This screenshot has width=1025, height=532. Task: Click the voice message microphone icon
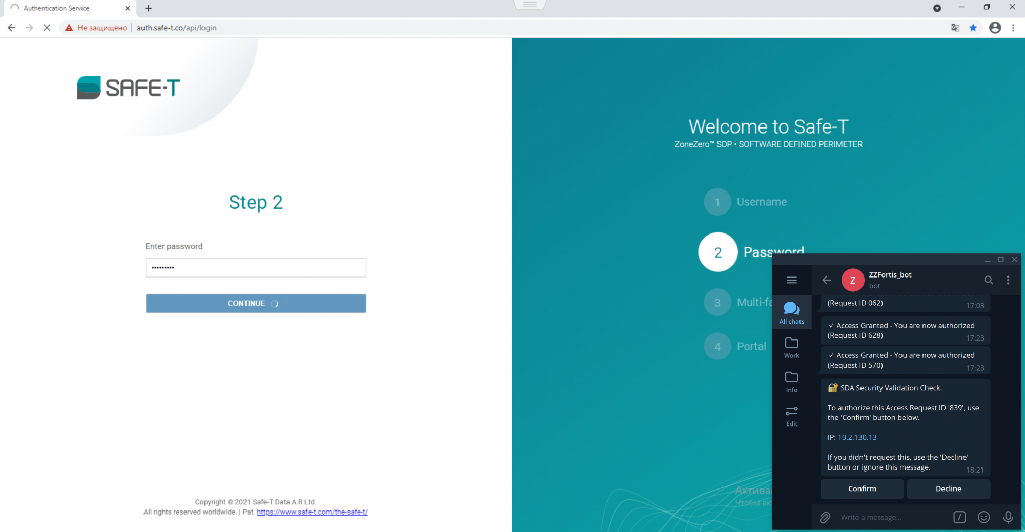(x=1008, y=518)
